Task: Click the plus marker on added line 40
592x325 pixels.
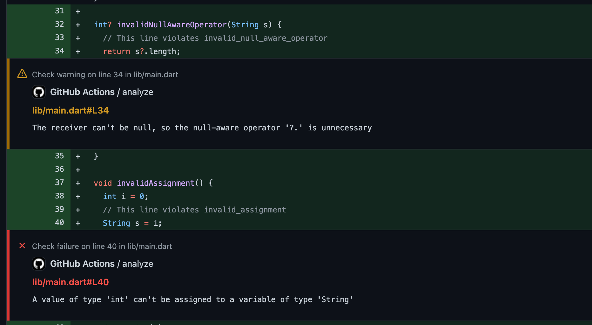Action: point(78,223)
